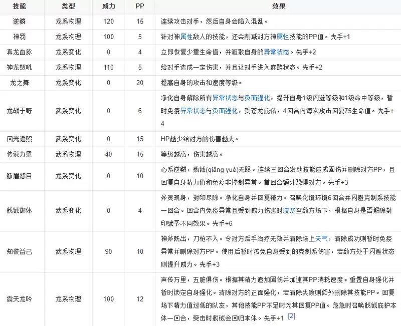401x326 pixels.
Task: Click the 异常状态 link in 真龙血脉 row
Action: point(278,51)
